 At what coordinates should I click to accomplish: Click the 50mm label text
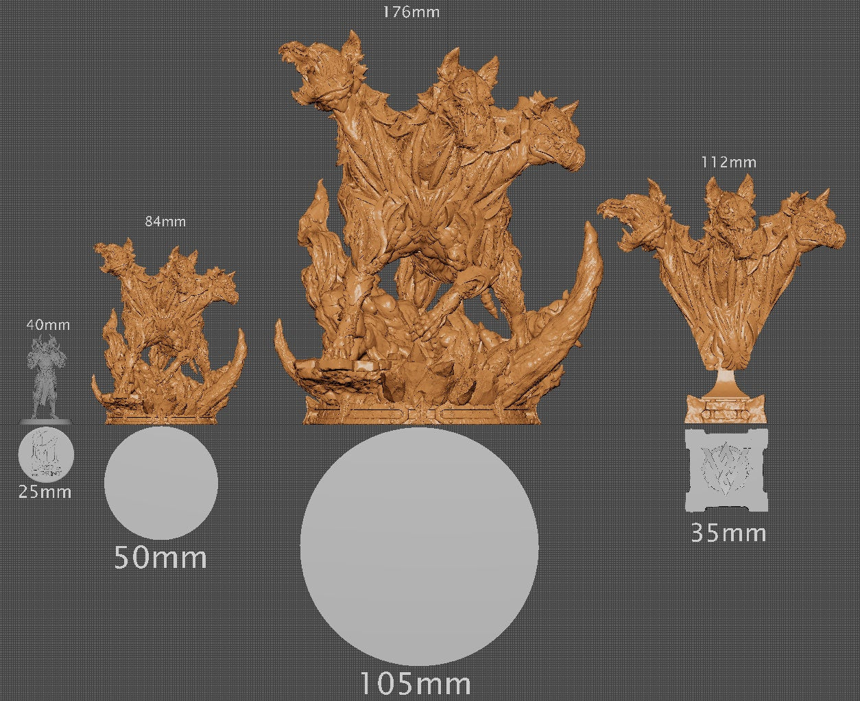(x=162, y=557)
